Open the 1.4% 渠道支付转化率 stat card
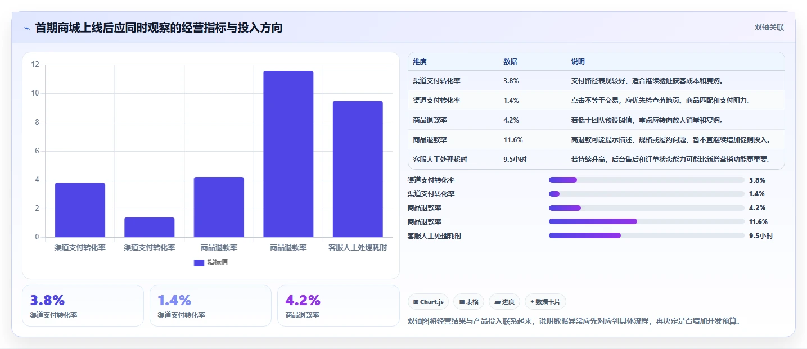Image resolution: width=807 pixels, height=349 pixels. coord(210,306)
